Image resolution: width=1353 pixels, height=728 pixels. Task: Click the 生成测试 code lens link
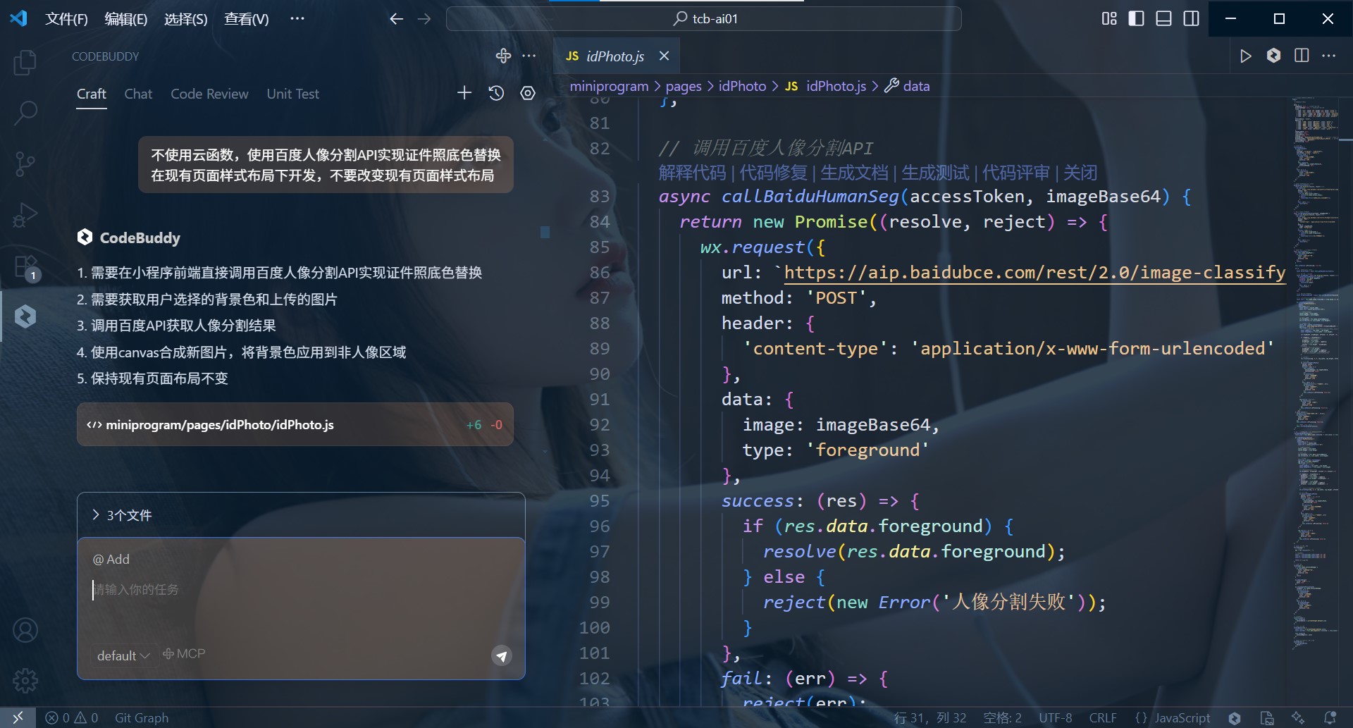935,173
